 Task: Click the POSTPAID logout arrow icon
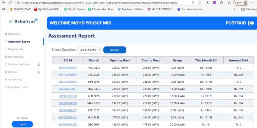pos(251,23)
